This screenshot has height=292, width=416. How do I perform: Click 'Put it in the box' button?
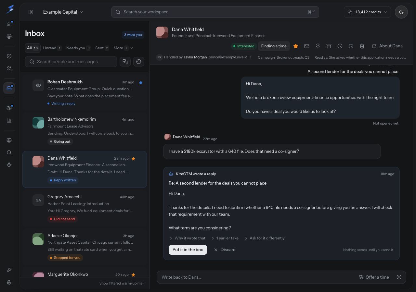188,250
